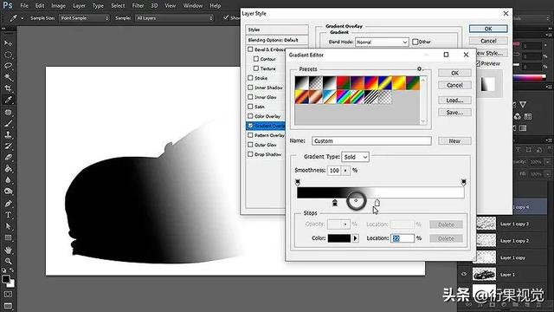
Task: Select the Eraser tool
Action: click(x=8, y=158)
